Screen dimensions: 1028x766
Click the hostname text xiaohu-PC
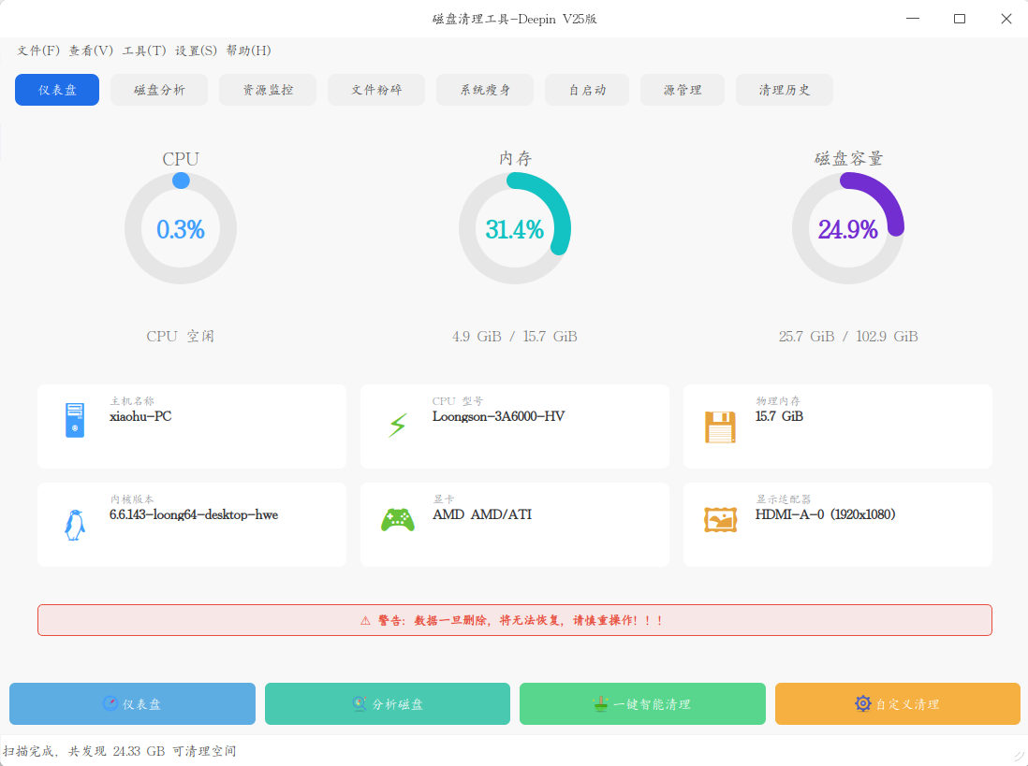[x=141, y=416]
